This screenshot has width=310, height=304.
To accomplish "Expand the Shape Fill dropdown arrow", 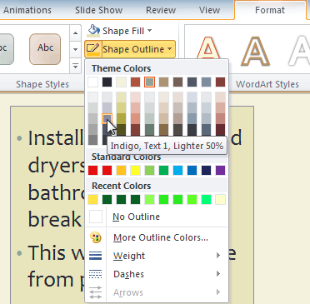I will coord(150,30).
